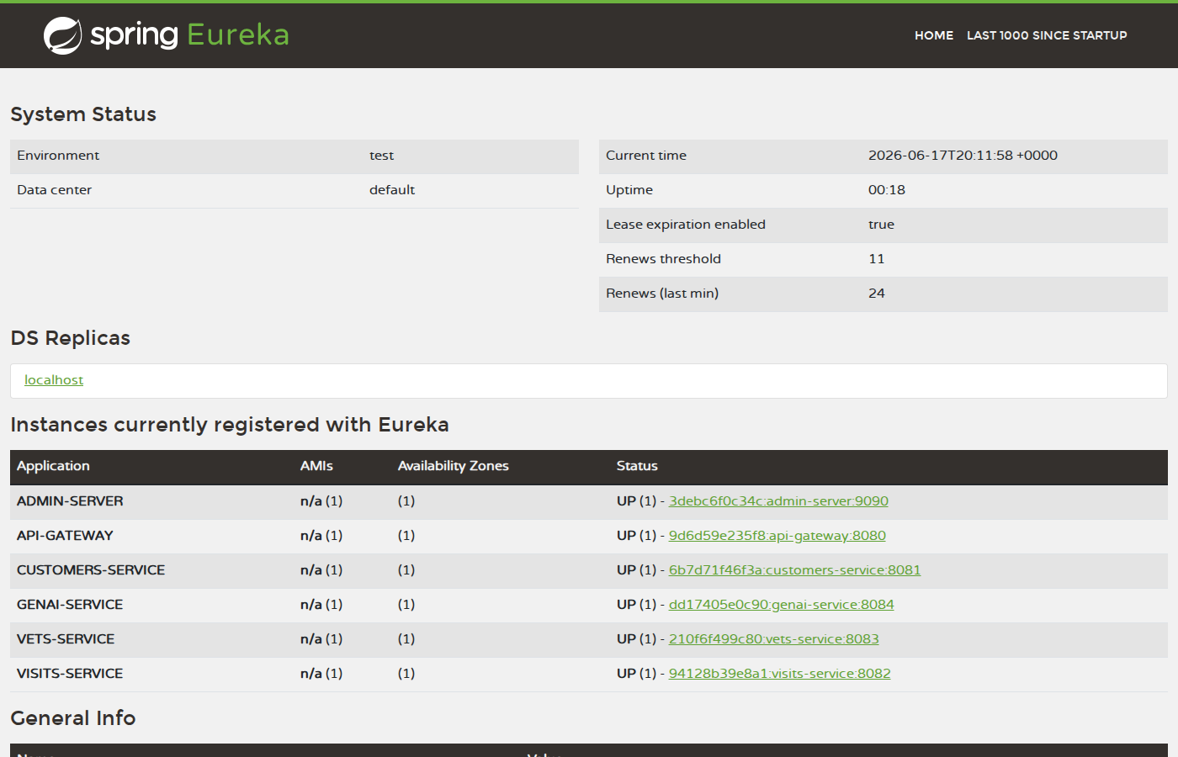This screenshot has width=1178, height=757.
Task: Click 'Instances currently registered with Eureka' heading
Action: click(230, 425)
